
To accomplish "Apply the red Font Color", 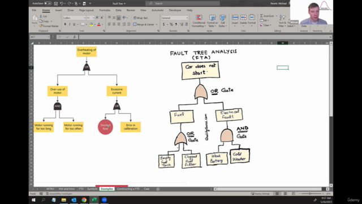I will pos(99,24).
